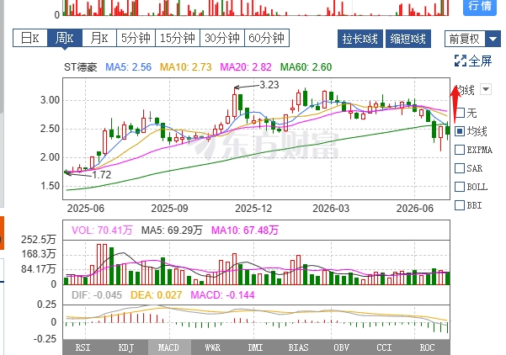Expand the 均线 indicator dropdown
This screenshot has height=355, width=506.
[x=486, y=89]
